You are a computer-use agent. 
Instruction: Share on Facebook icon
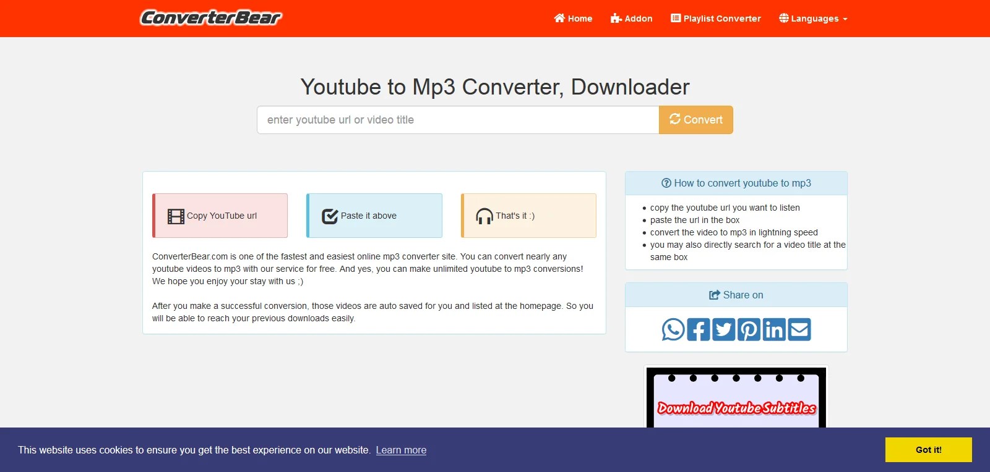pos(699,329)
